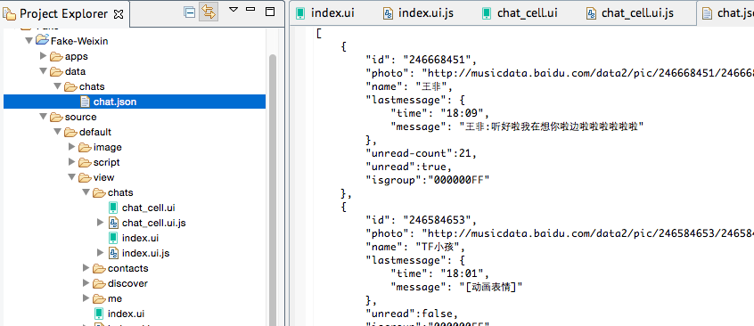Click the "unread":false line
This screenshot has width=754, height=326.
click(412, 314)
